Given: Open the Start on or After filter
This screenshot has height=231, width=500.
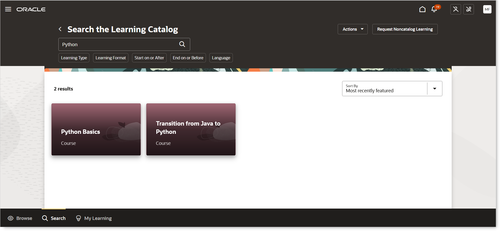Looking at the screenshot, I should click(149, 58).
